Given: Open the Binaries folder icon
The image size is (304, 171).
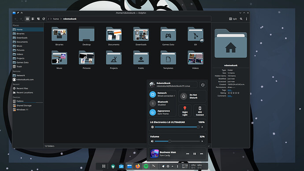Looking at the screenshot, I should pyautogui.click(x=59, y=34).
